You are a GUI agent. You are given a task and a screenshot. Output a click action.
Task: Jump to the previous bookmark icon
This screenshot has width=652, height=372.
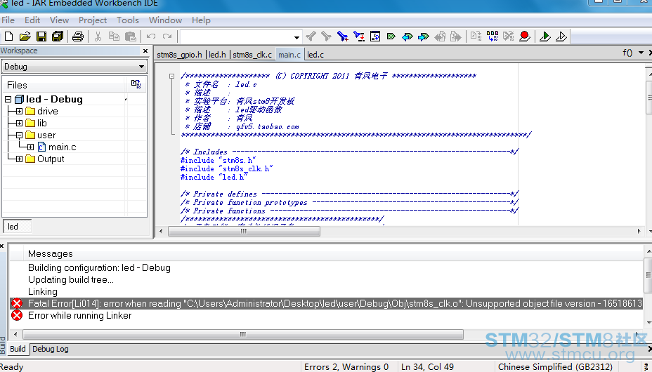point(407,36)
